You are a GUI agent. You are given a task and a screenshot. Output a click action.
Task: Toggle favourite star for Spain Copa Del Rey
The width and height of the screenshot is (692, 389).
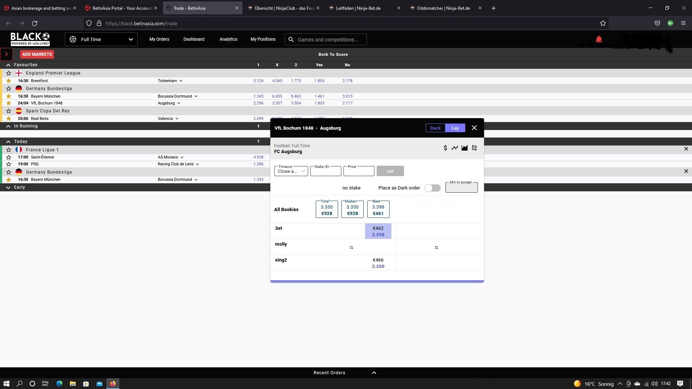(x=9, y=111)
